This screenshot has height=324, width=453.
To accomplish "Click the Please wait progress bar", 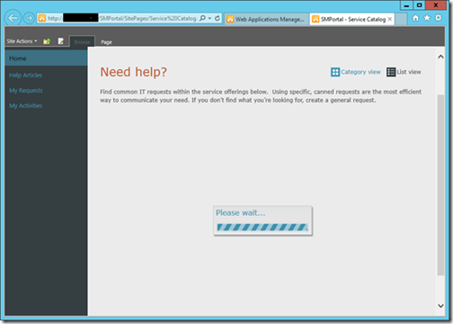I will click(x=262, y=227).
